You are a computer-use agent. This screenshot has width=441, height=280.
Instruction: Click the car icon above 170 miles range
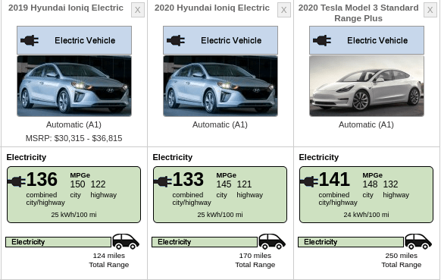click(272, 241)
